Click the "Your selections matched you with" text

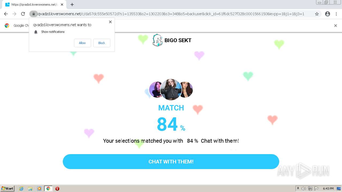tap(143, 141)
